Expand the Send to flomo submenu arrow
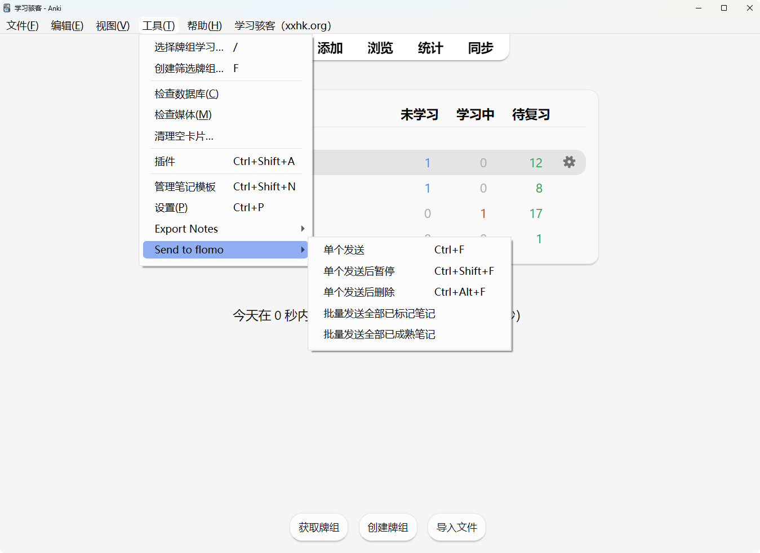Viewport: 760px width, 553px height. [303, 249]
